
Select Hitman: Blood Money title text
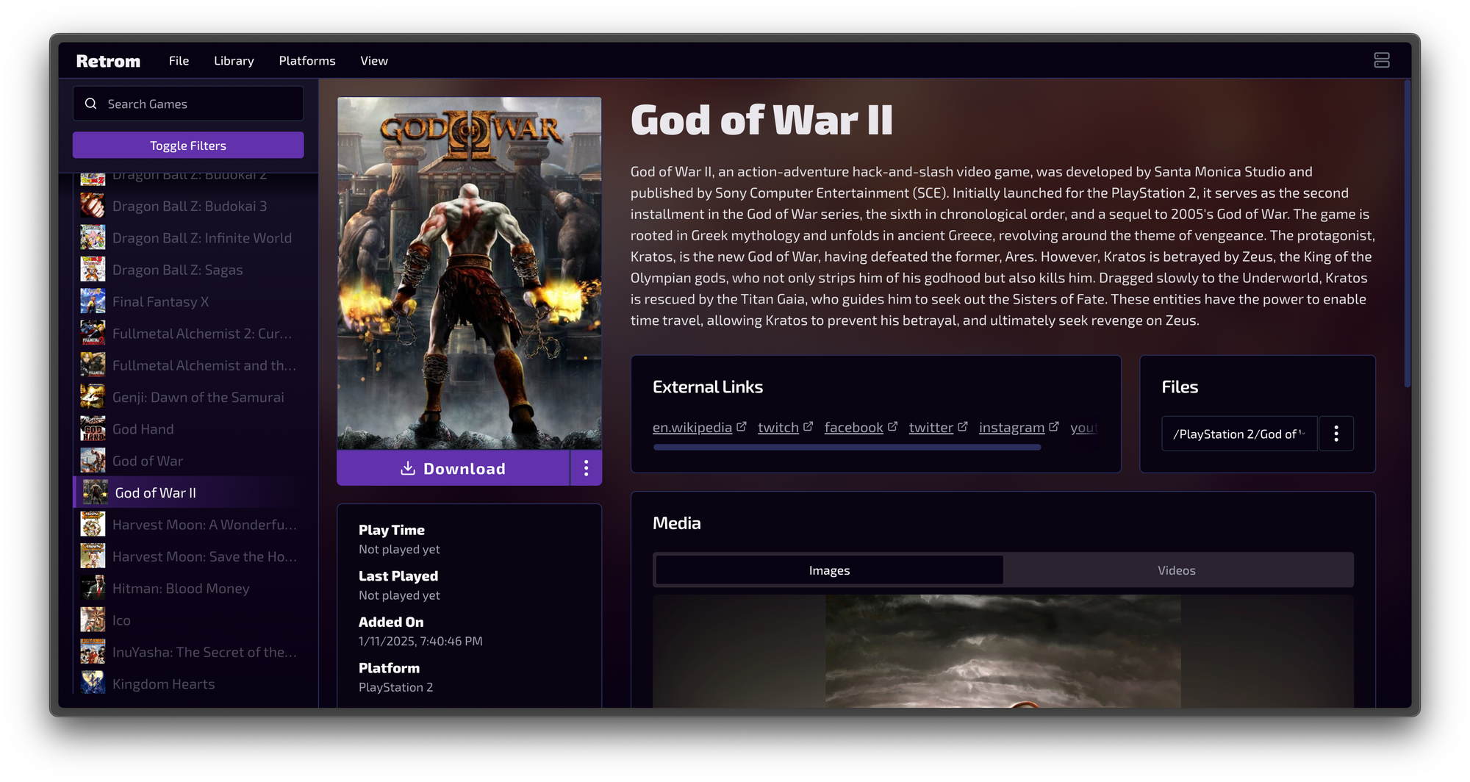click(181, 588)
